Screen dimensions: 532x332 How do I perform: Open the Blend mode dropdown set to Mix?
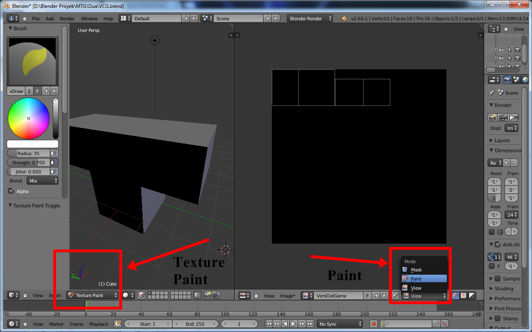42,180
